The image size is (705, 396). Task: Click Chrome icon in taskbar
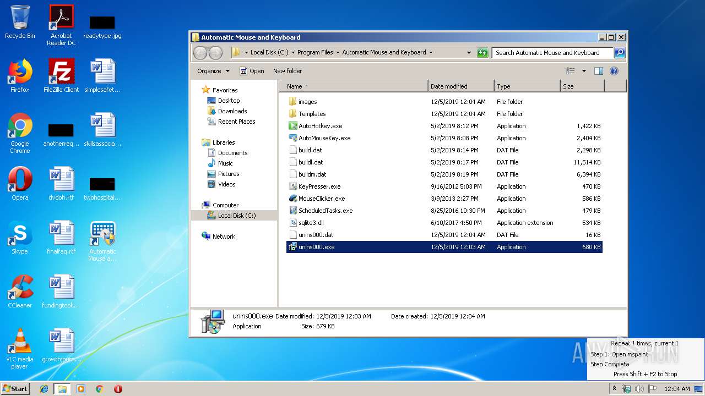[99, 389]
